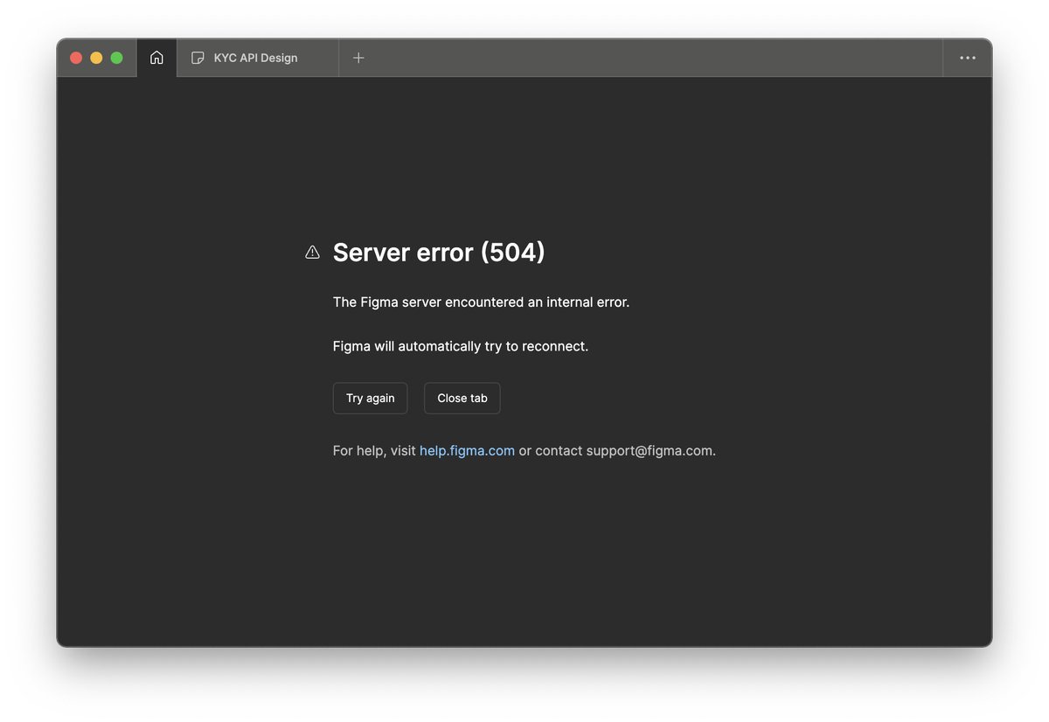Click the support@figma.com email text
The width and height of the screenshot is (1049, 722).
pos(650,451)
